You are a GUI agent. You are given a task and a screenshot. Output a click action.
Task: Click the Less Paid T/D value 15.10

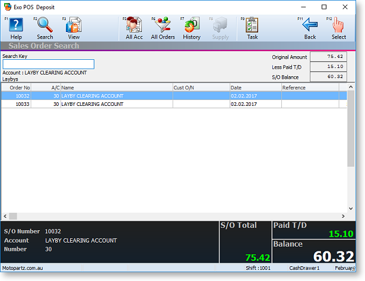point(328,67)
